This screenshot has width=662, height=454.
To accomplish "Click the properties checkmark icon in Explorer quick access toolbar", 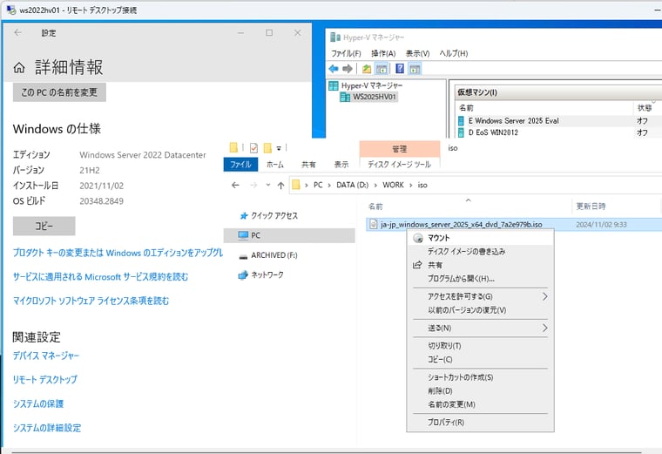I will [x=253, y=148].
